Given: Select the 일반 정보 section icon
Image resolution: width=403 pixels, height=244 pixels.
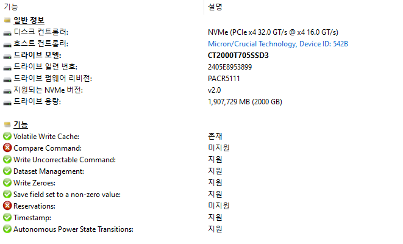Looking at the screenshot, I should pyautogui.click(x=7, y=20).
